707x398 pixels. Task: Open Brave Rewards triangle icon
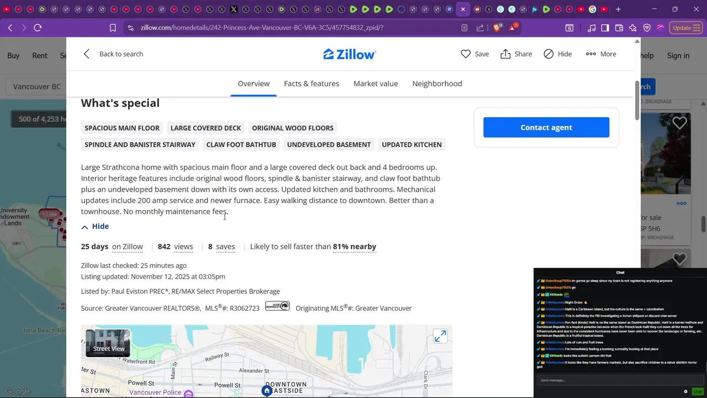(513, 27)
